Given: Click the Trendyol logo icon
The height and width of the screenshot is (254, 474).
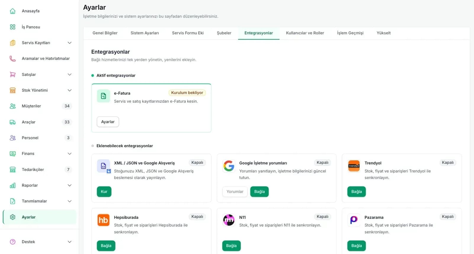Looking at the screenshot, I should (x=354, y=166).
